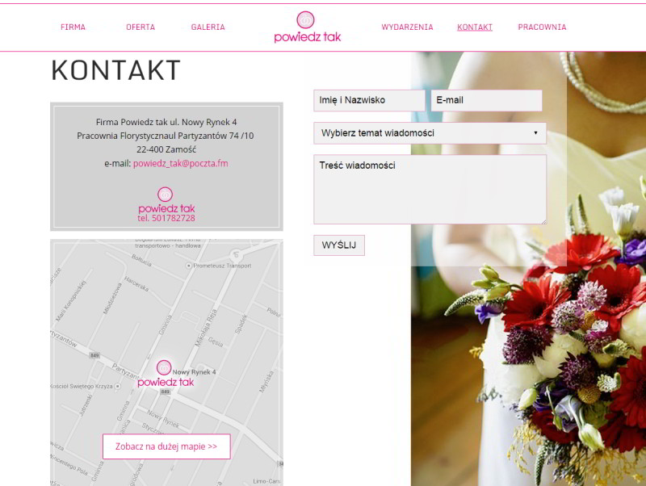
Task: Click the powiedz tak header logo
Action: coord(308,27)
